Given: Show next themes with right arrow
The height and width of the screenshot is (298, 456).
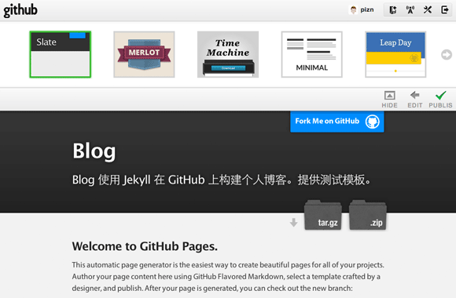Looking at the screenshot, I should pyautogui.click(x=447, y=55).
